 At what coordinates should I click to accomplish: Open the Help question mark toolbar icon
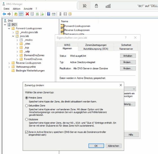pos(49,14)
